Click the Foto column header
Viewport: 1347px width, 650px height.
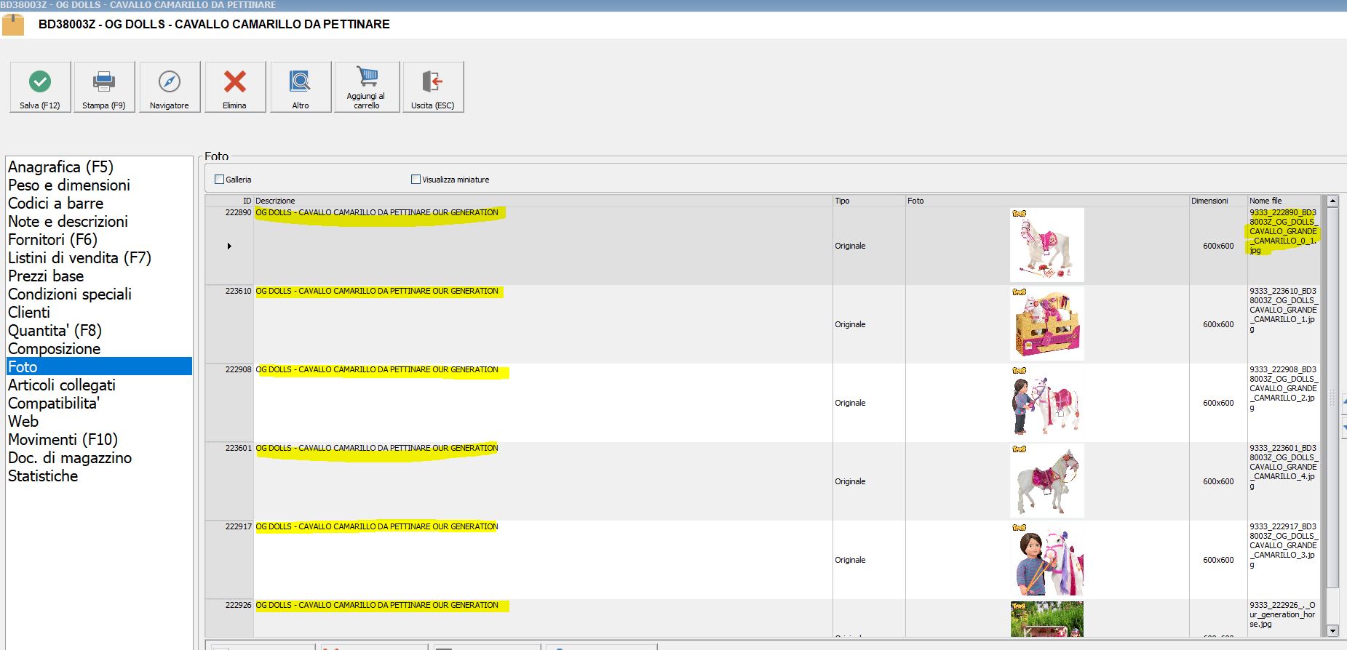click(x=1047, y=201)
